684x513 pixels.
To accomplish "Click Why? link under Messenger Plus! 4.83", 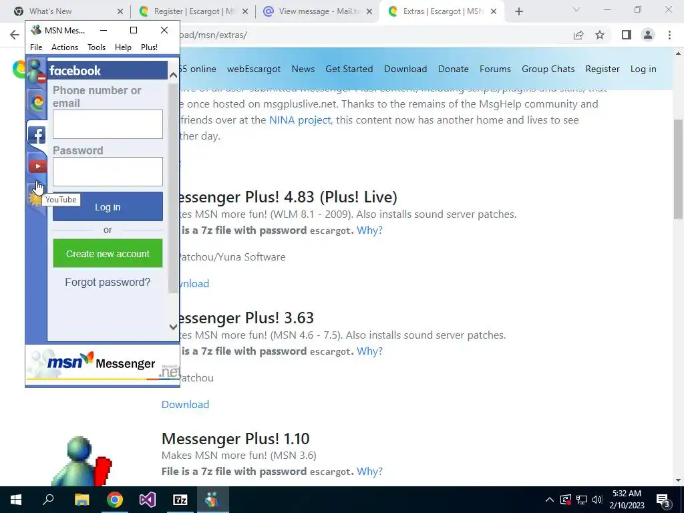I will 369,230.
